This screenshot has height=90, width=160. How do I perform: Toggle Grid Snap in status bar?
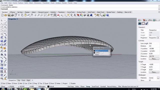click(x=70, y=86)
